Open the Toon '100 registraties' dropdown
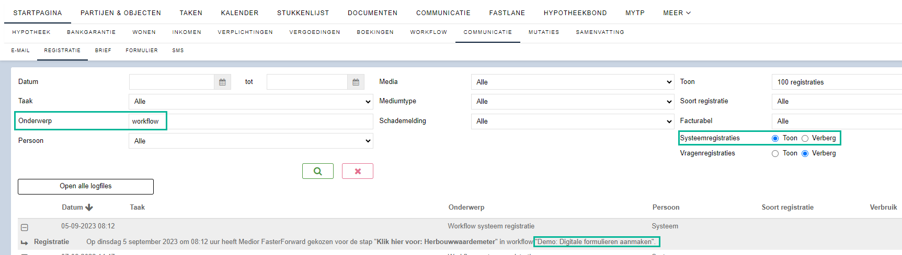The image size is (902, 255). pos(837,82)
